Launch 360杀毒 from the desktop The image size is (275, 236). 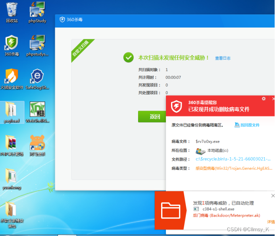click(12, 46)
